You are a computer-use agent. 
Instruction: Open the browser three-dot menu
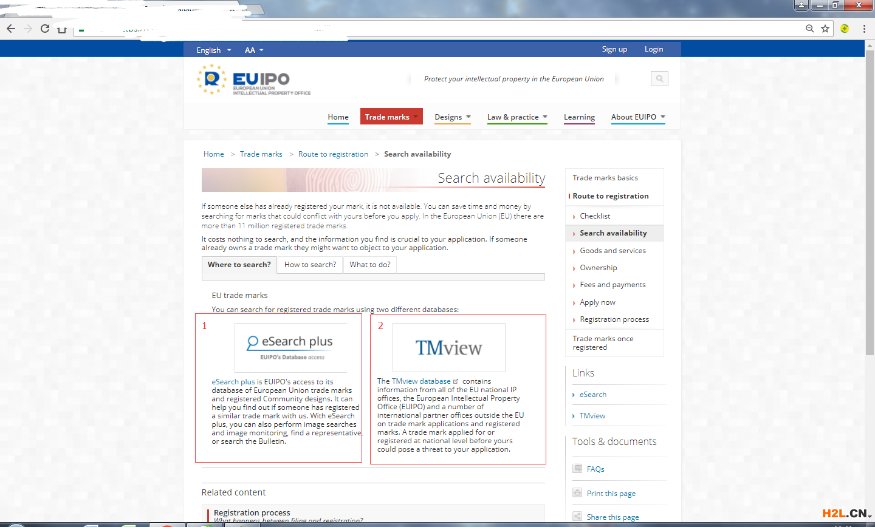[863, 29]
